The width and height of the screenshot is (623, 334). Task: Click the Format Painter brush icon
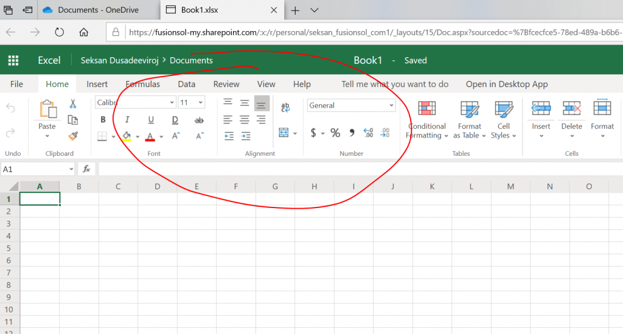point(73,136)
